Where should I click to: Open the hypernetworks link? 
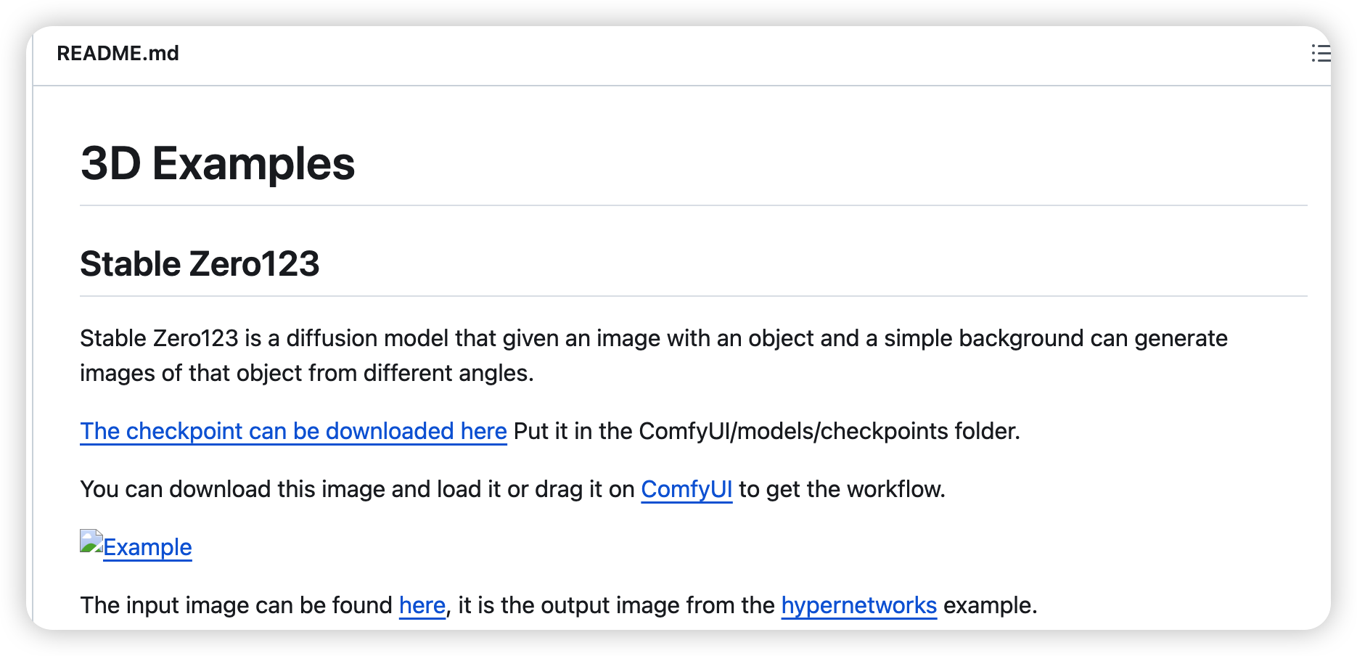(x=858, y=605)
